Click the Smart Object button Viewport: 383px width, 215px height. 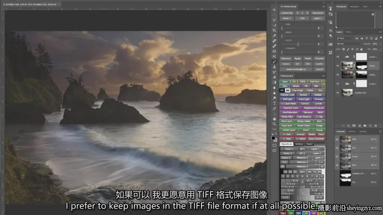(x=304, y=125)
